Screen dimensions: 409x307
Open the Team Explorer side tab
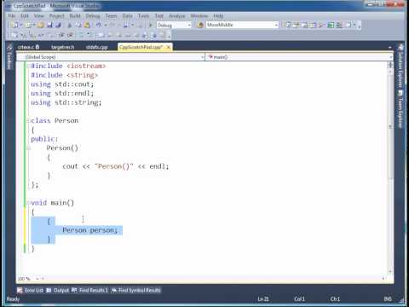tap(400, 109)
